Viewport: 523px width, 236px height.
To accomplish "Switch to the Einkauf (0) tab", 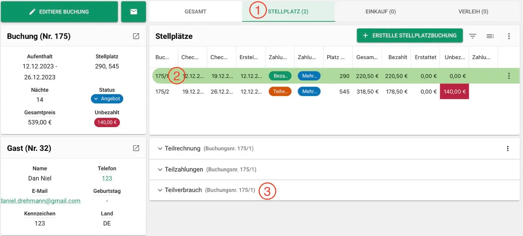I will click(380, 12).
